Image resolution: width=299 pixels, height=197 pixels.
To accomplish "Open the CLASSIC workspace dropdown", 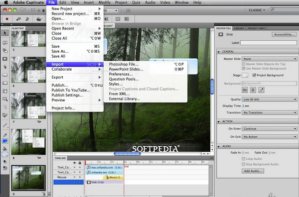I will 257,10.
